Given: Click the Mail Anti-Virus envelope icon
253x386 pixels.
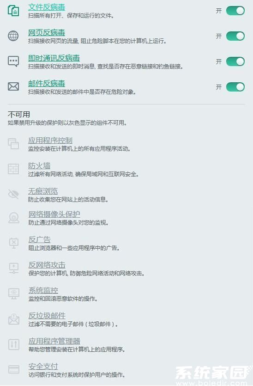Looking at the screenshot, I should 13,86.
